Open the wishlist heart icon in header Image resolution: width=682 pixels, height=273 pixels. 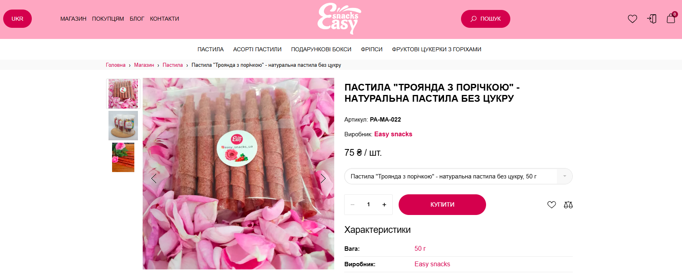pos(632,19)
